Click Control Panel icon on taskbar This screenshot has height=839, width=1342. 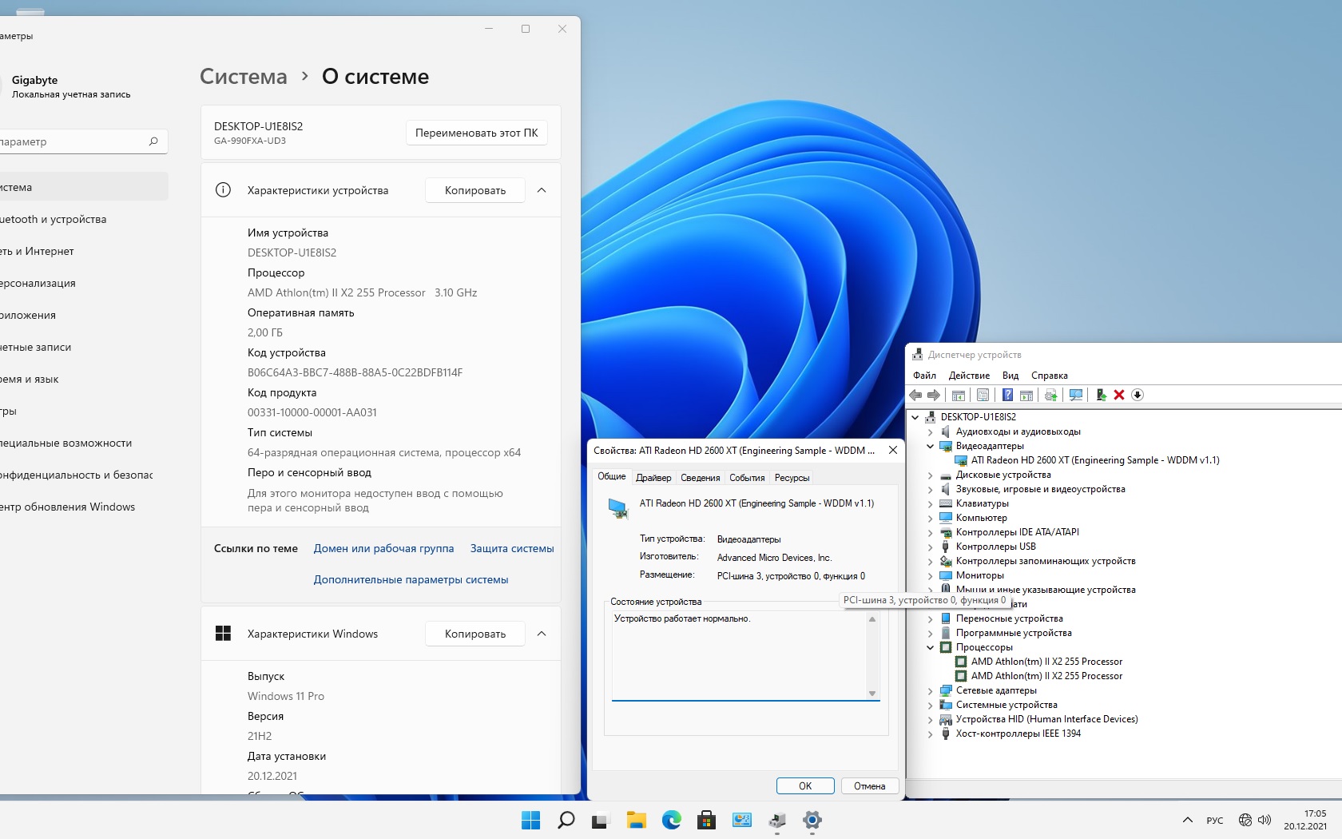tap(742, 820)
